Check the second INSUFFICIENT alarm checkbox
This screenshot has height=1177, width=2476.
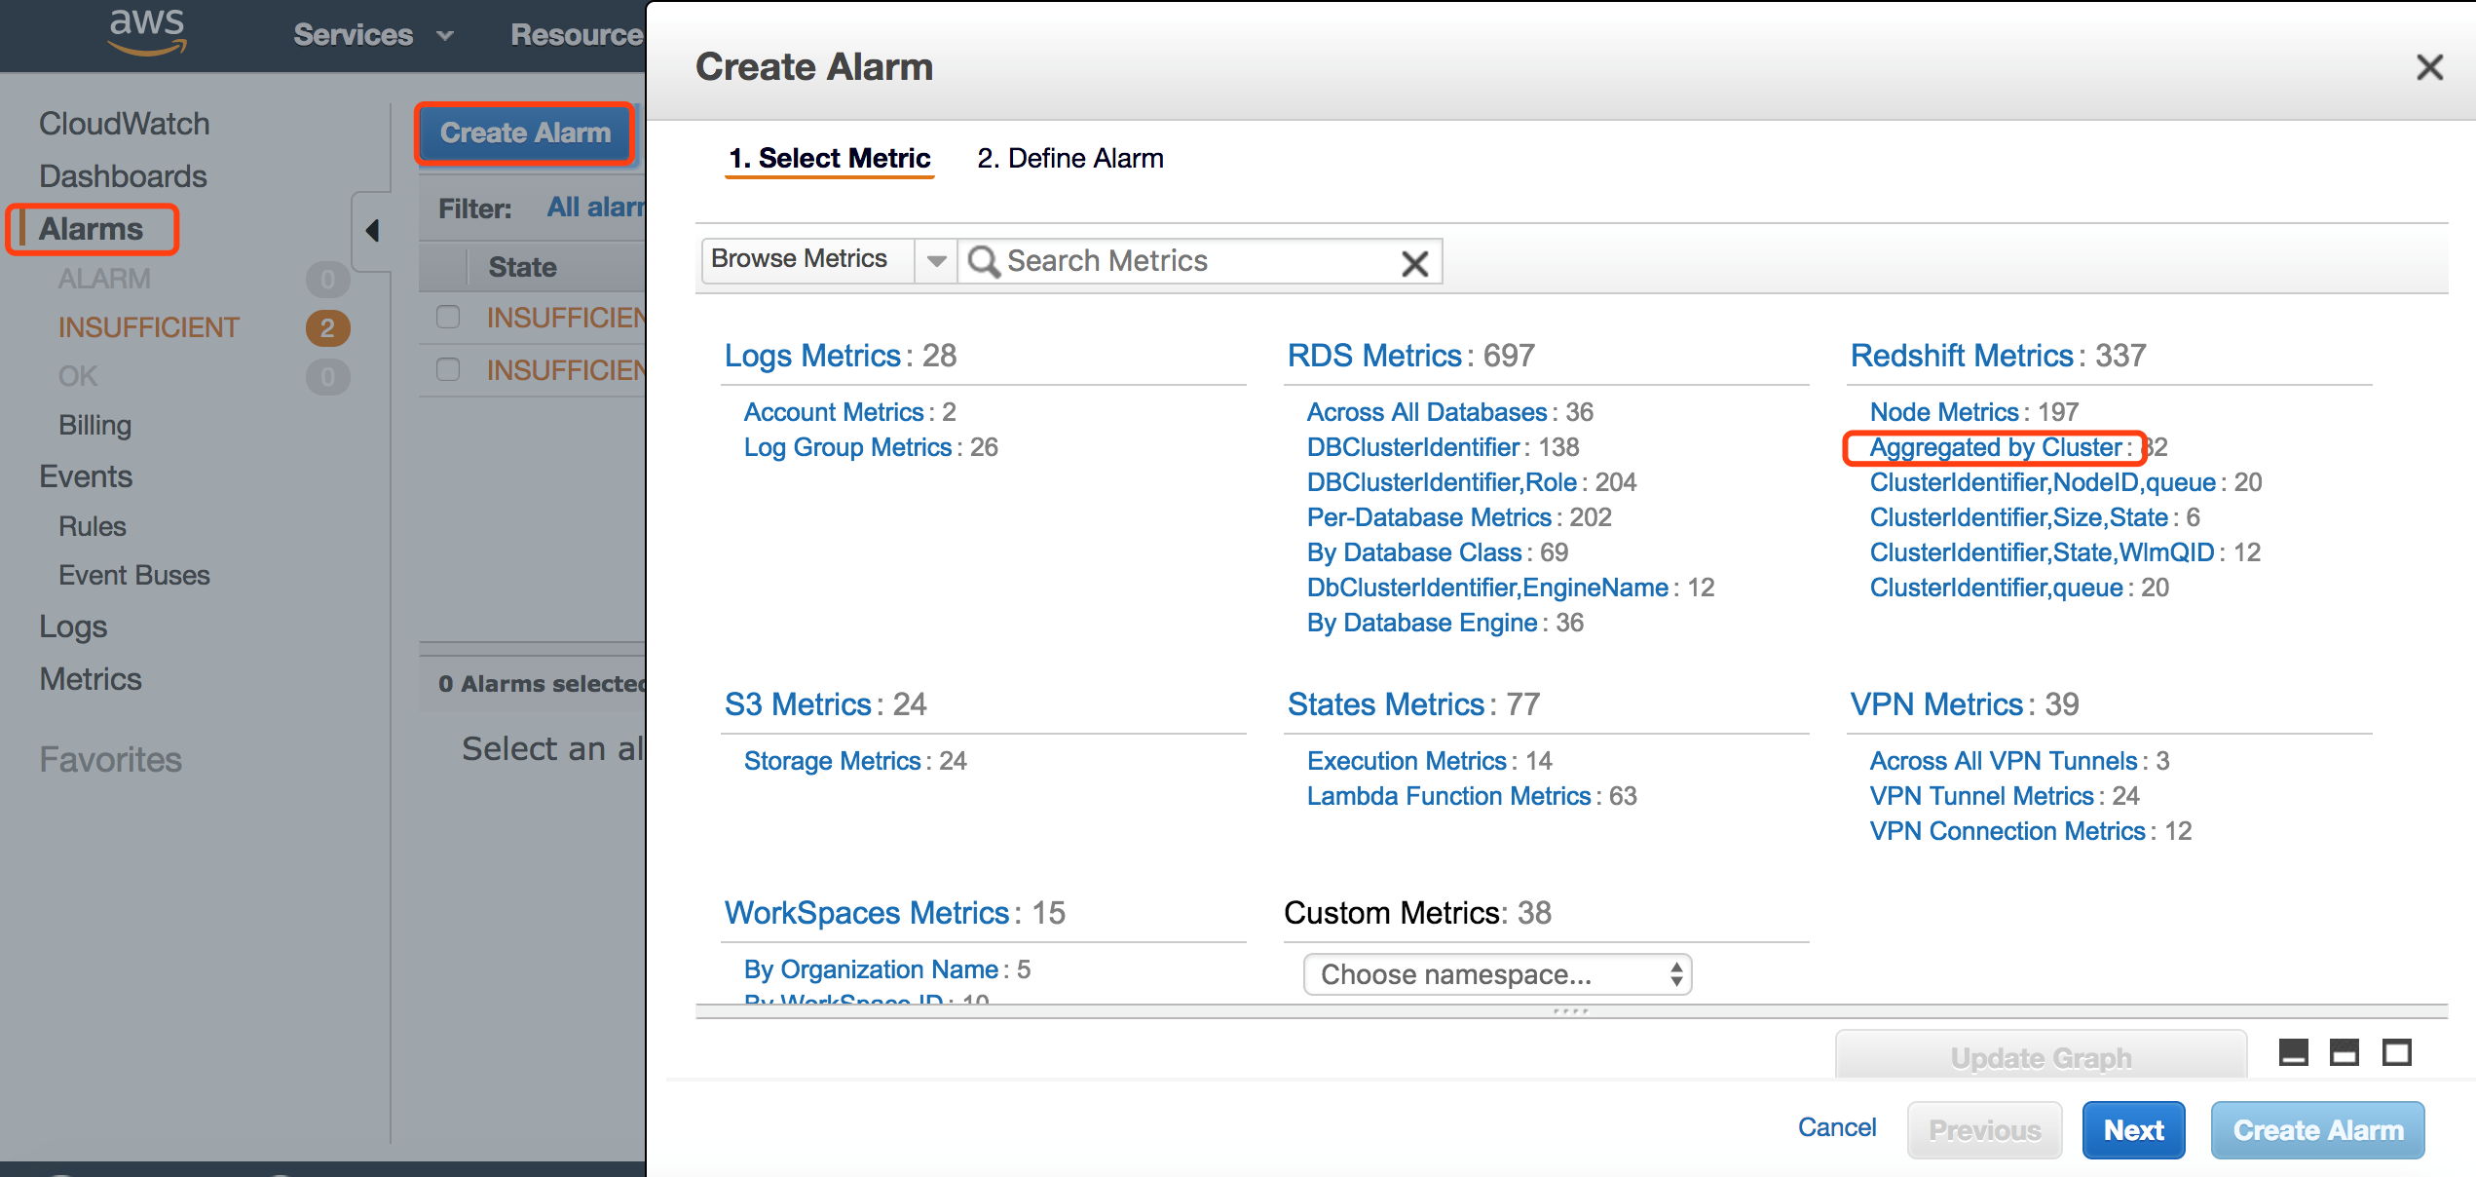pos(448,369)
